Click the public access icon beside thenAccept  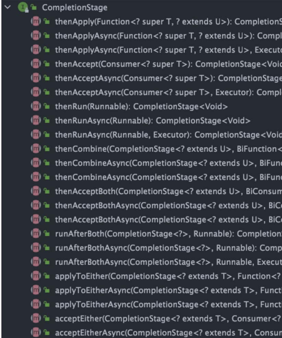coord(46,64)
